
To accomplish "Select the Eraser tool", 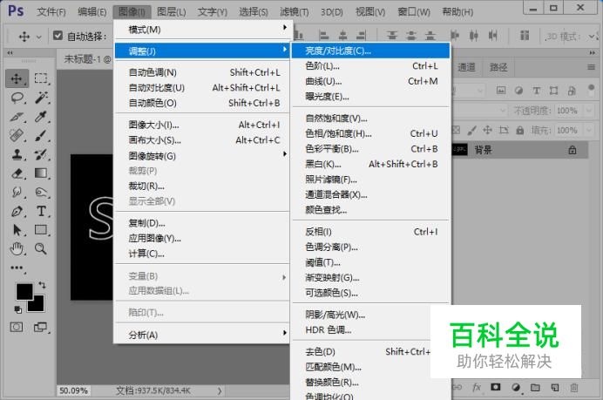I will pos(17,173).
